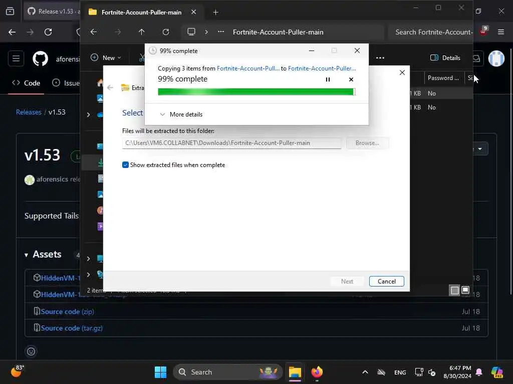513x384 pixels.
Task: Open the See more ellipsis in Explorer toolbar
Action: 380,58
